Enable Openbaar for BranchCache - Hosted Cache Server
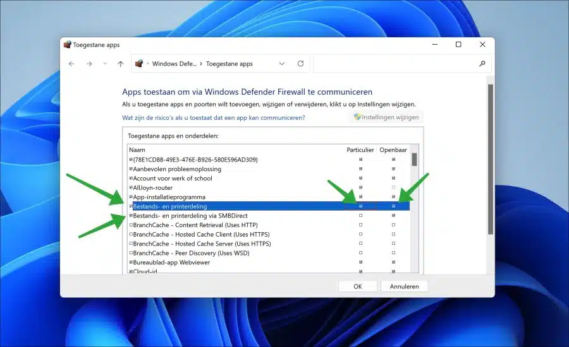Image resolution: width=569 pixels, height=347 pixels. click(x=393, y=244)
